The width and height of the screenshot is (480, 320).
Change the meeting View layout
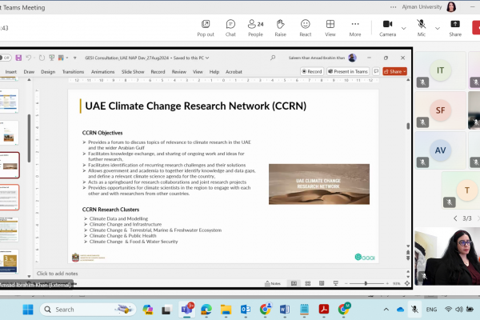point(330,27)
